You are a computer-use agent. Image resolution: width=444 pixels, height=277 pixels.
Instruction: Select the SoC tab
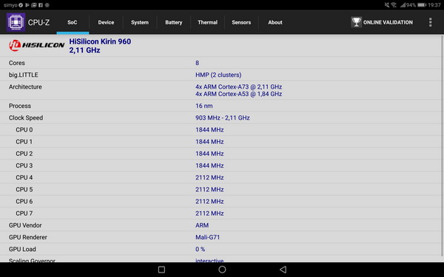[73, 22]
